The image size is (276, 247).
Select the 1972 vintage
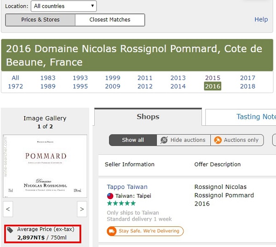[15, 86]
